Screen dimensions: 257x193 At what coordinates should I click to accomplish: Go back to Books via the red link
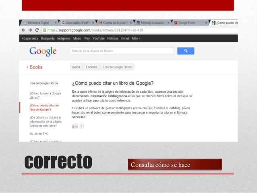35,67
